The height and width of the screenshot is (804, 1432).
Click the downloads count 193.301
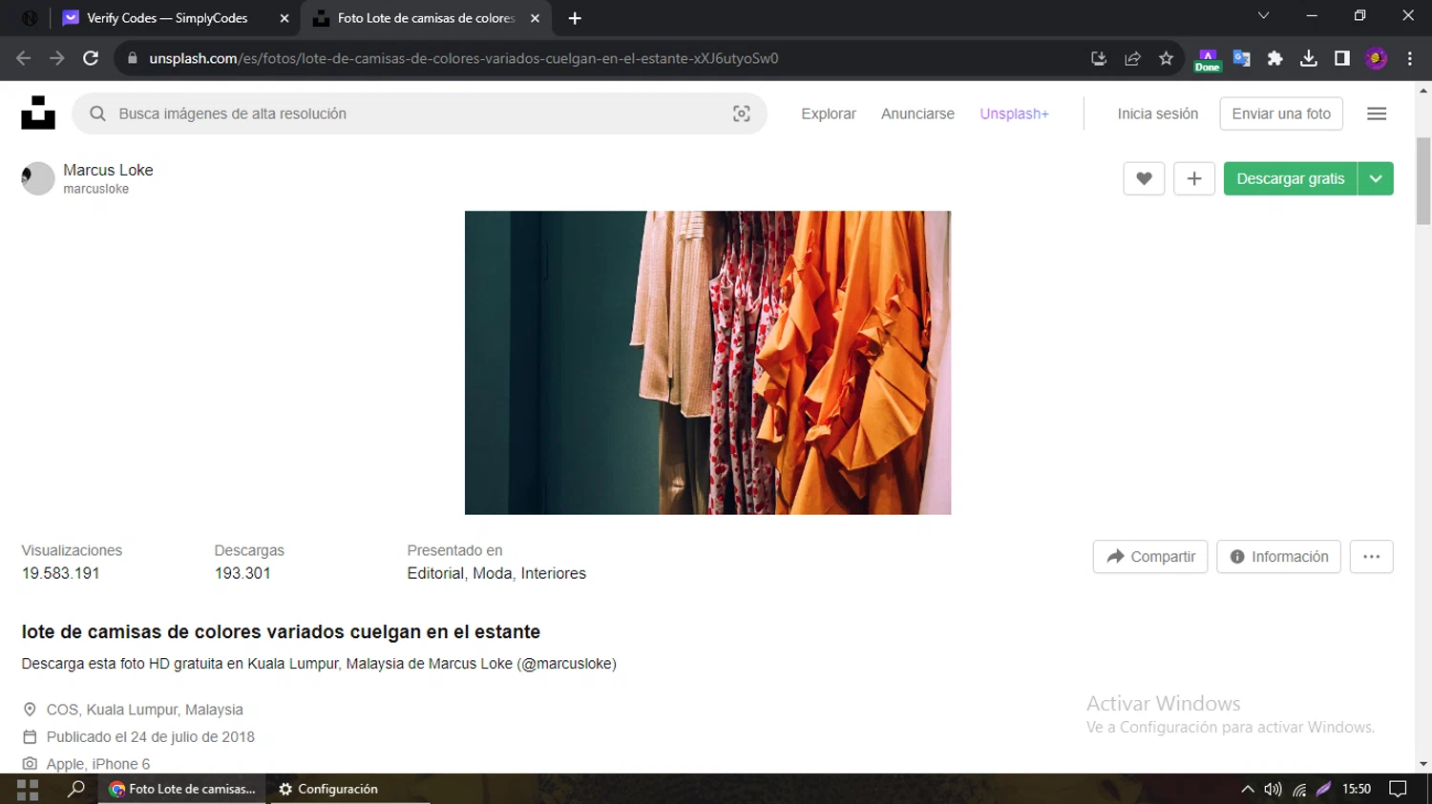pos(242,573)
